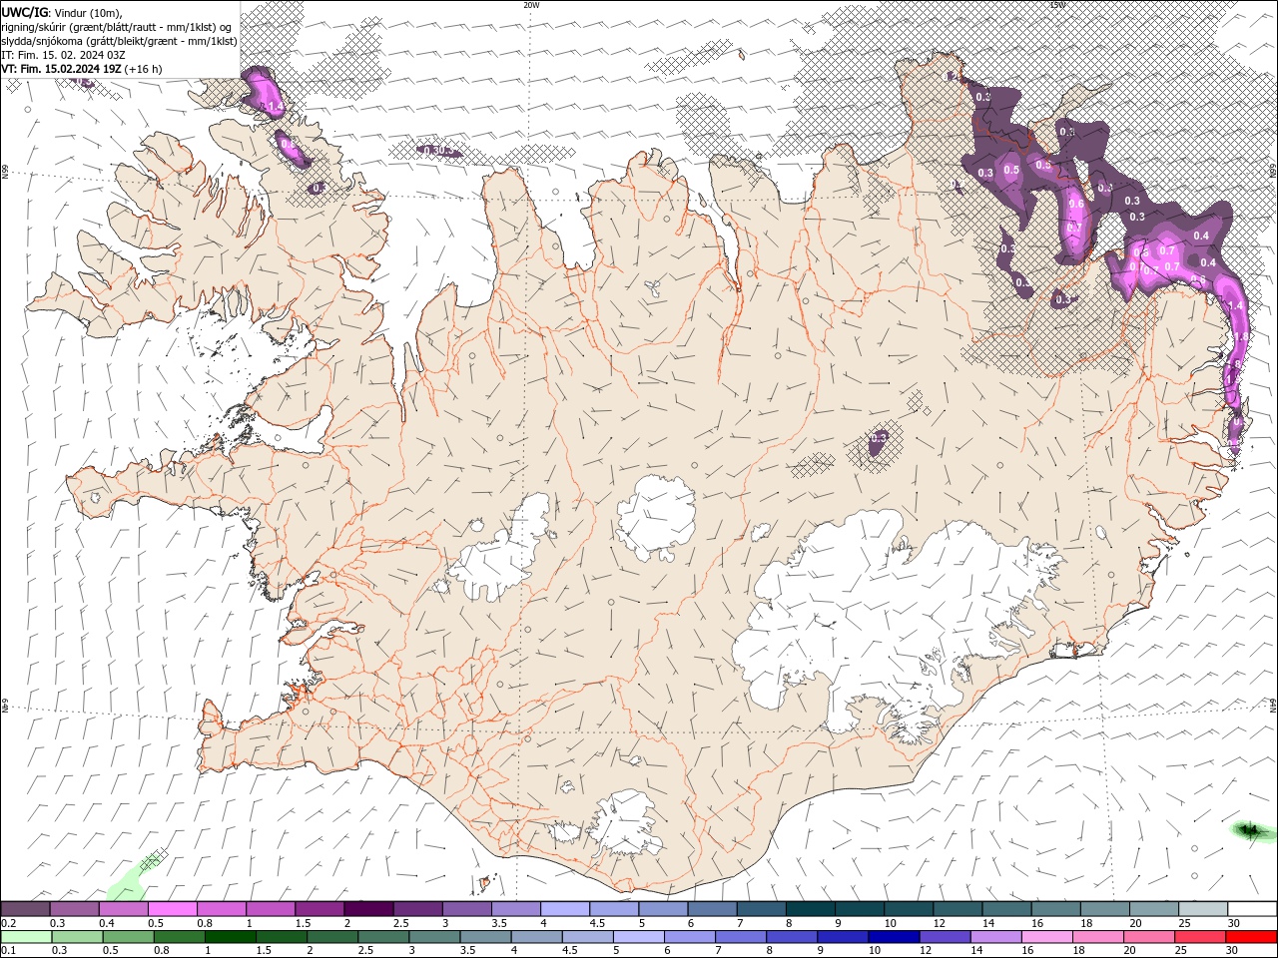Pick the darkest green rain swatch between 1 and 1.5
The image size is (1278, 958).
point(230,937)
